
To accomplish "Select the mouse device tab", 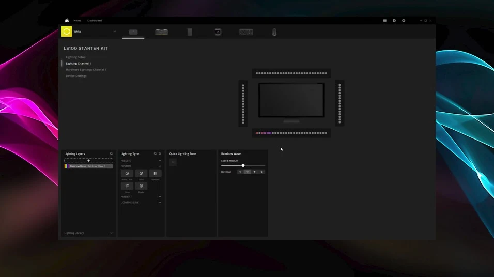I will coord(274,32).
